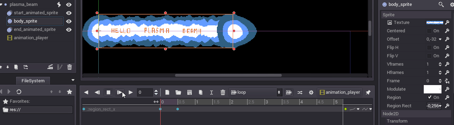Enable Flip V checkbox
The image size is (454, 125).
pos(429,56)
